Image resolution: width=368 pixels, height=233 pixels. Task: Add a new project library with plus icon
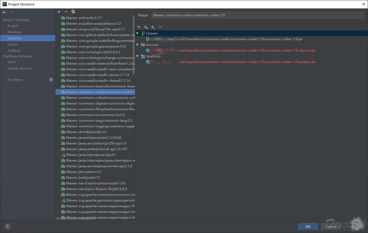click(59, 12)
